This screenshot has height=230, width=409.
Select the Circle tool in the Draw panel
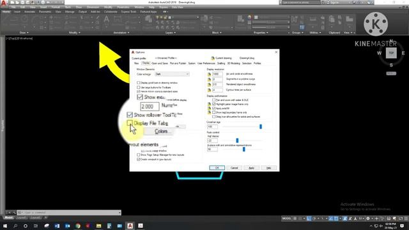[24, 20]
